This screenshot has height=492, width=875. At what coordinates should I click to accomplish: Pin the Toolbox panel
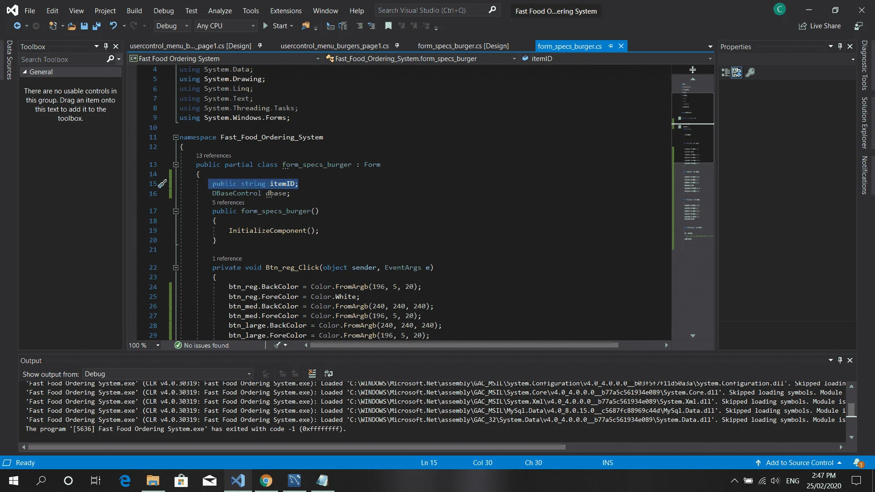click(x=106, y=46)
